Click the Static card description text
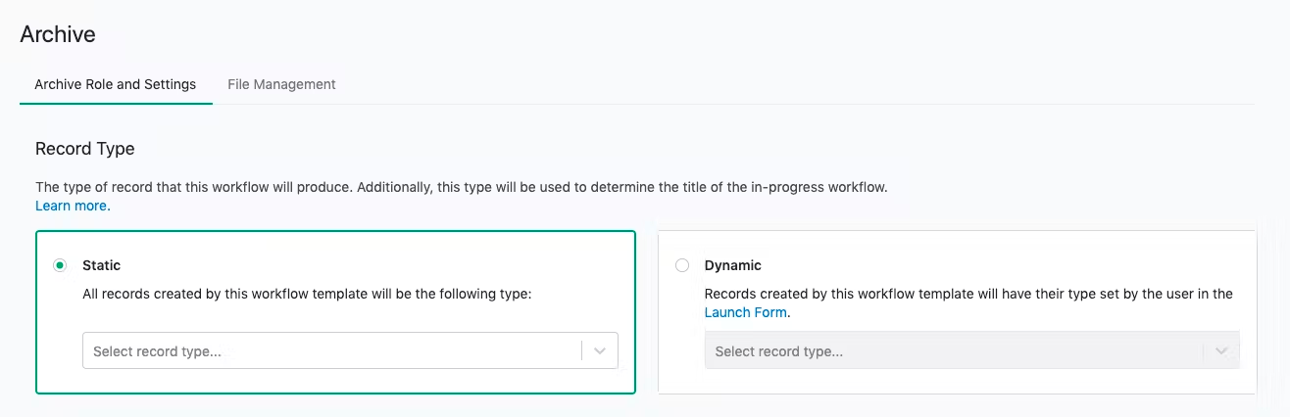Viewport: 1290px width, 417px height. pos(306,294)
